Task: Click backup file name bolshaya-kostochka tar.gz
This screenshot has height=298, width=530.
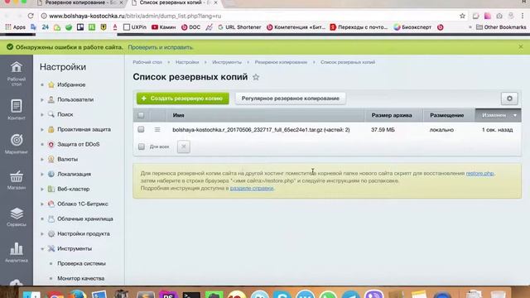Action: tap(261, 130)
